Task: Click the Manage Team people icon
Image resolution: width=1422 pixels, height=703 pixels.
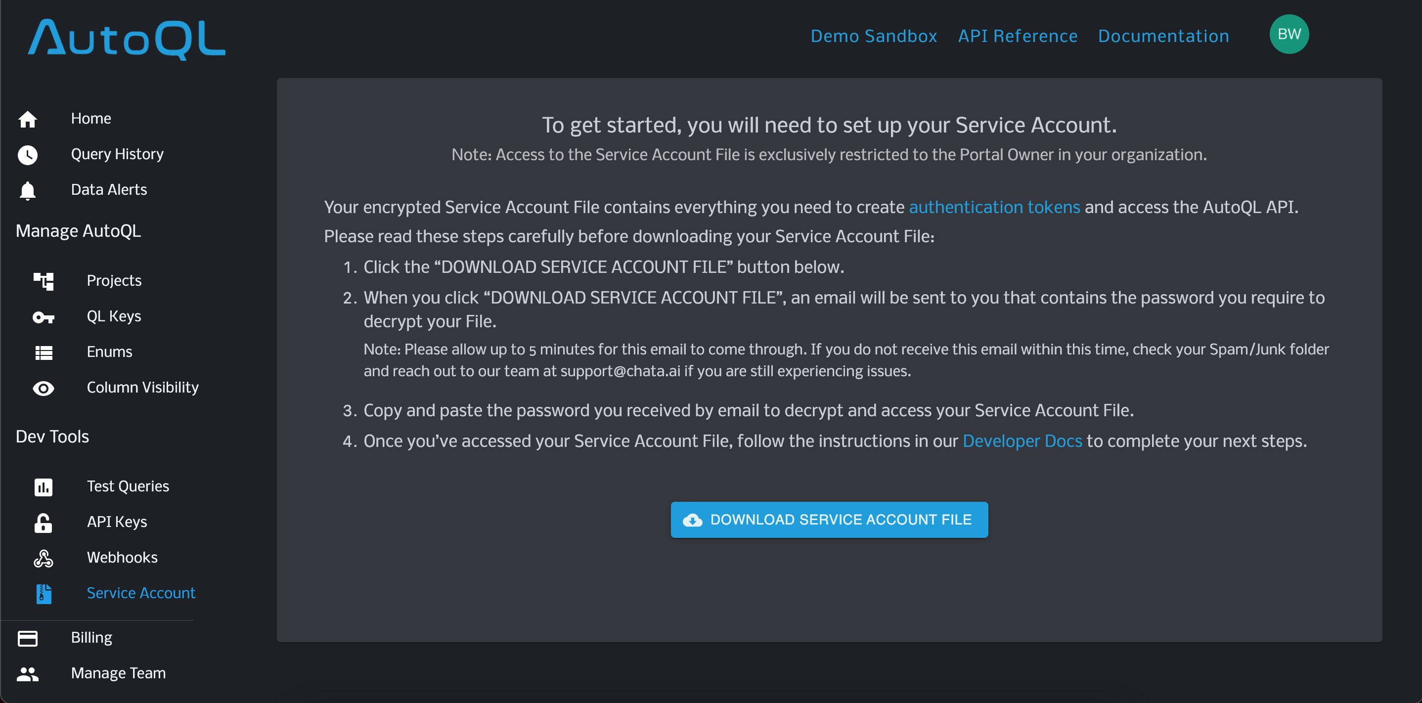Action: click(28, 674)
